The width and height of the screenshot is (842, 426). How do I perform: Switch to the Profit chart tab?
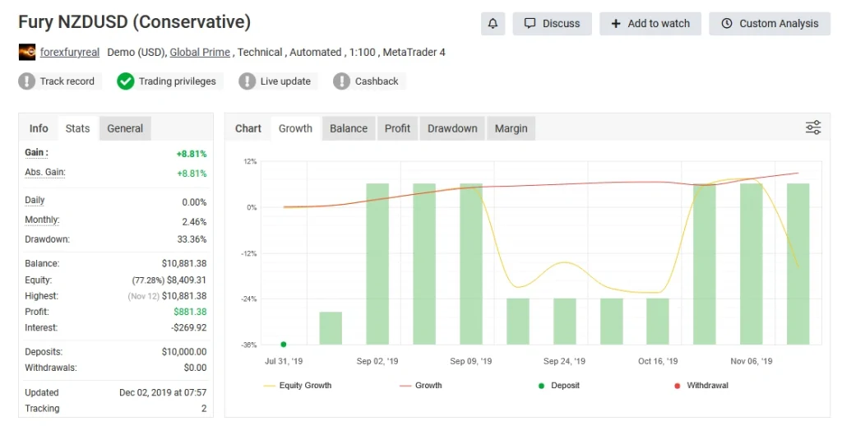click(397, 128)
